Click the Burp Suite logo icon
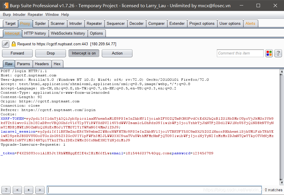284x195 pixels. 6,5
